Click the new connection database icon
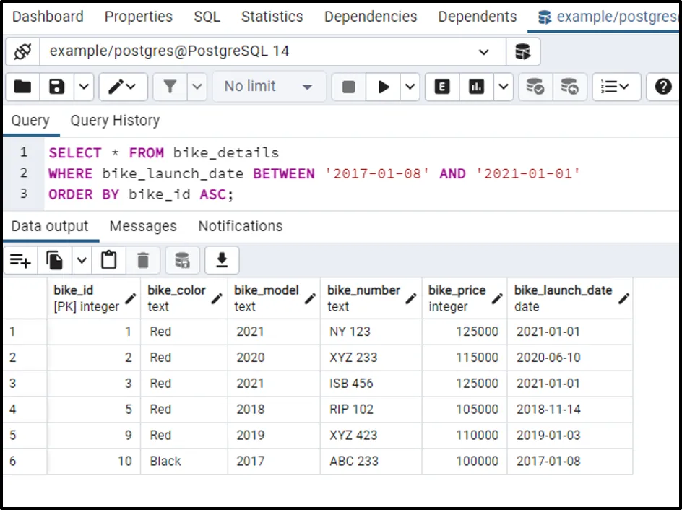This screenshot has width=682, height=510. [x=522, y=51]
